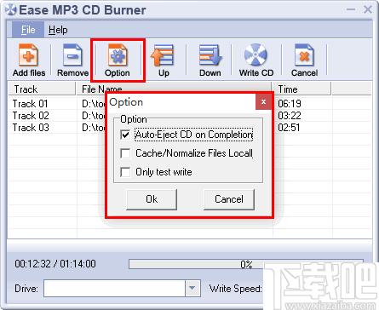The image size is (379, 310).
Task: Click the Remove toolbar icon
Action: pyautogui.click(x=72, y=60)
